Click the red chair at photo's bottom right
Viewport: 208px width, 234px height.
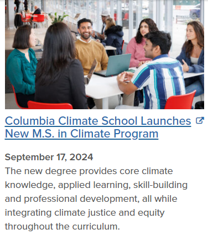coord(180,100)
